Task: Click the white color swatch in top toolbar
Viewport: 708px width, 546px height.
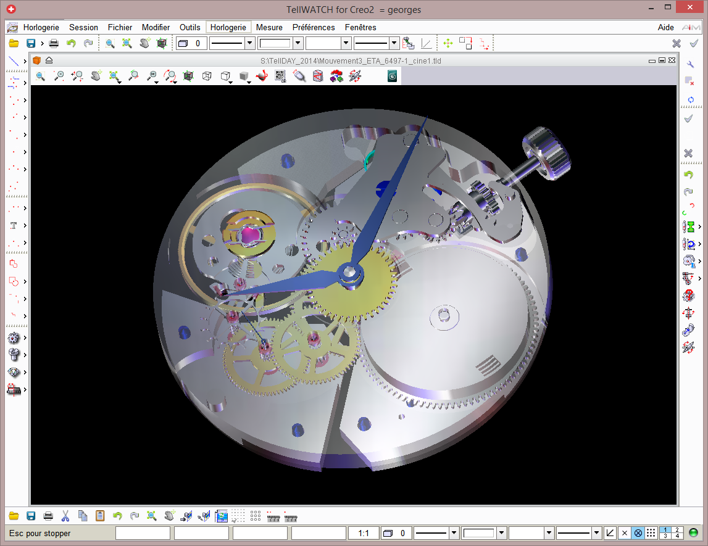Action: [275, 43]
